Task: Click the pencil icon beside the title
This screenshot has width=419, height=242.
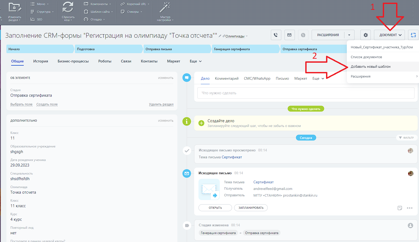Action: [220, 36]
